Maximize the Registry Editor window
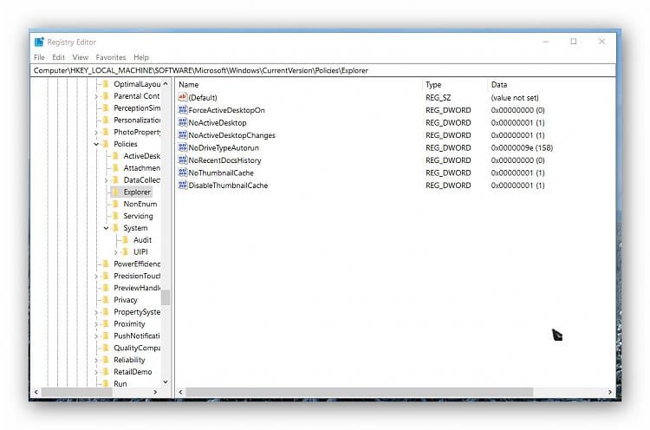The width and height of the screenshot is (650, 430). tap(574, 42)
